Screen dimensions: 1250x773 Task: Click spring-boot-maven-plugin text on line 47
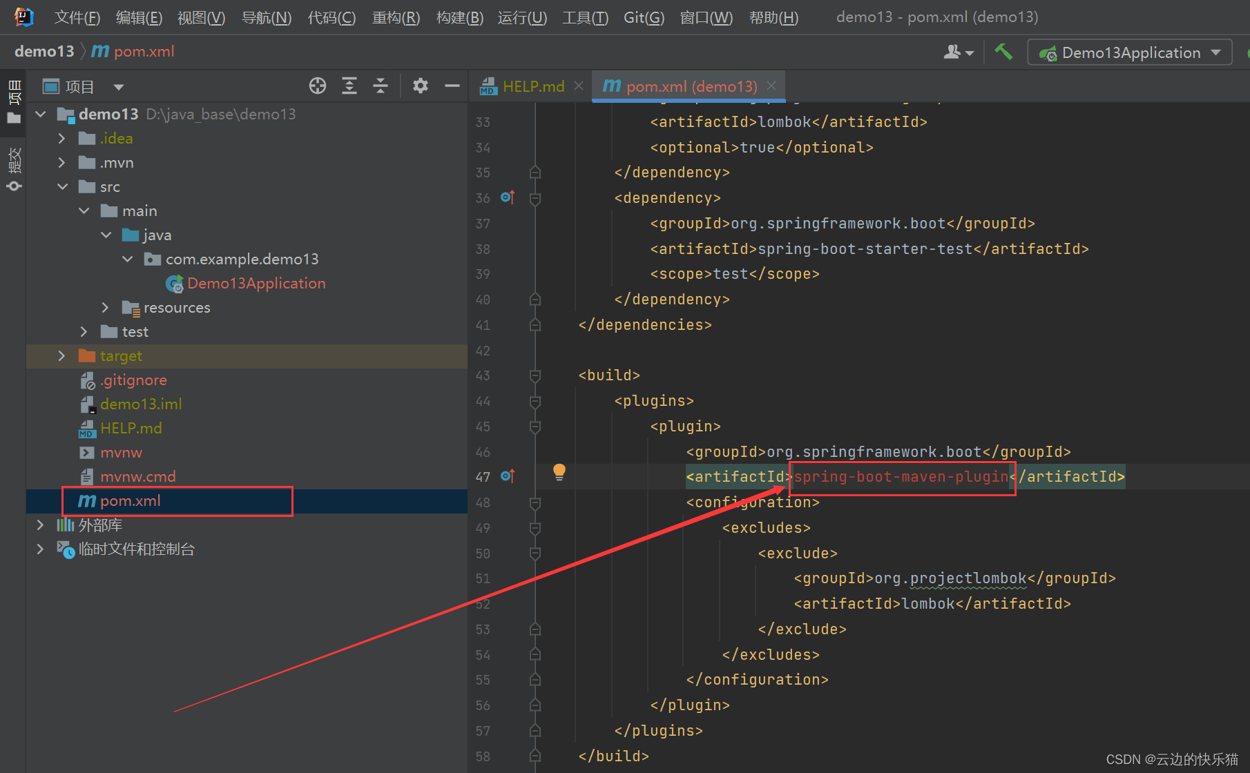(x=901, y=477)
